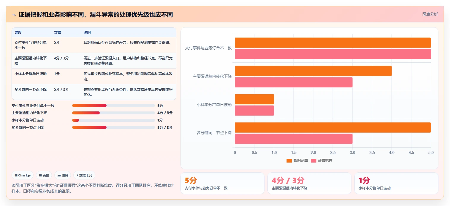
Task: Click the 表格 tag chip
Action: [x=44, y=175]
